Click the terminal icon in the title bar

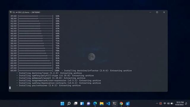click(11, 12)
